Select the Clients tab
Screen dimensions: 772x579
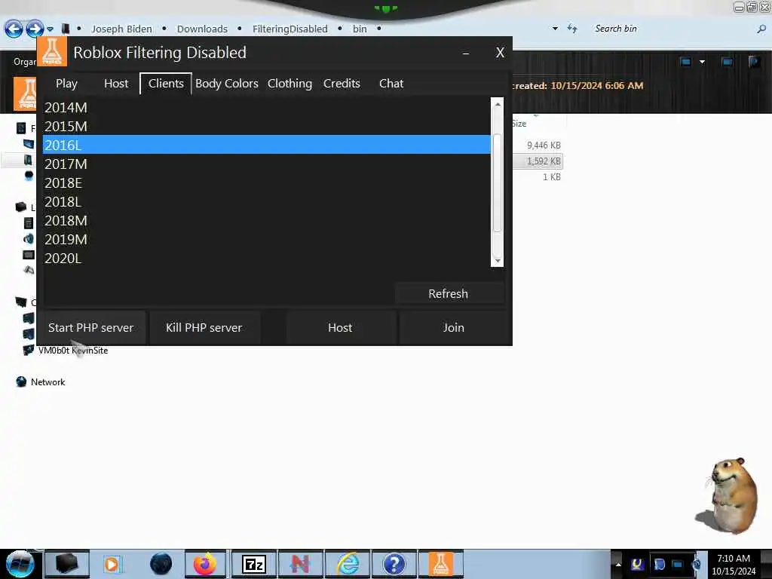[x=166, y=84]
